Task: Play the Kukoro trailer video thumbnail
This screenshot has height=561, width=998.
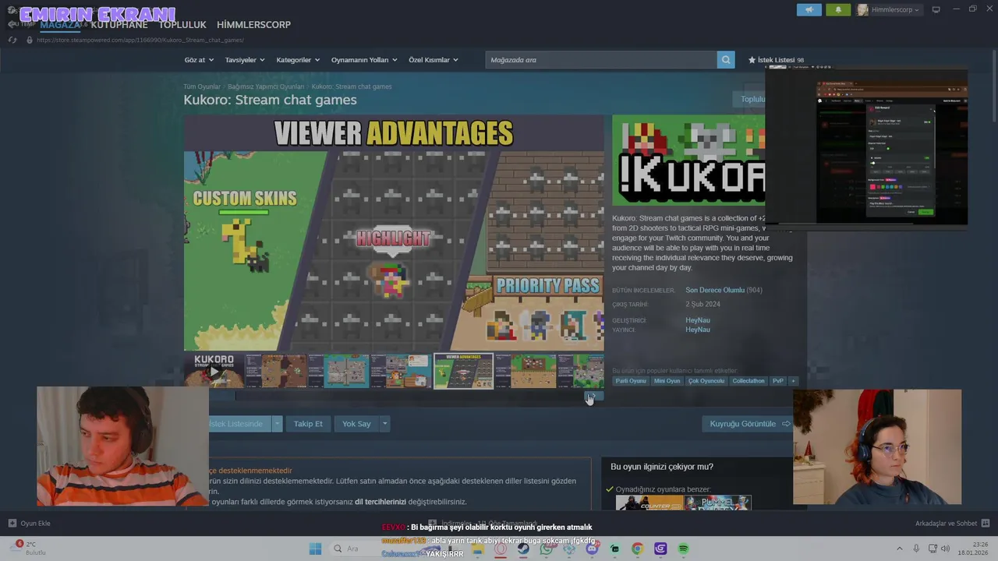Action: [x=214, y=371]
